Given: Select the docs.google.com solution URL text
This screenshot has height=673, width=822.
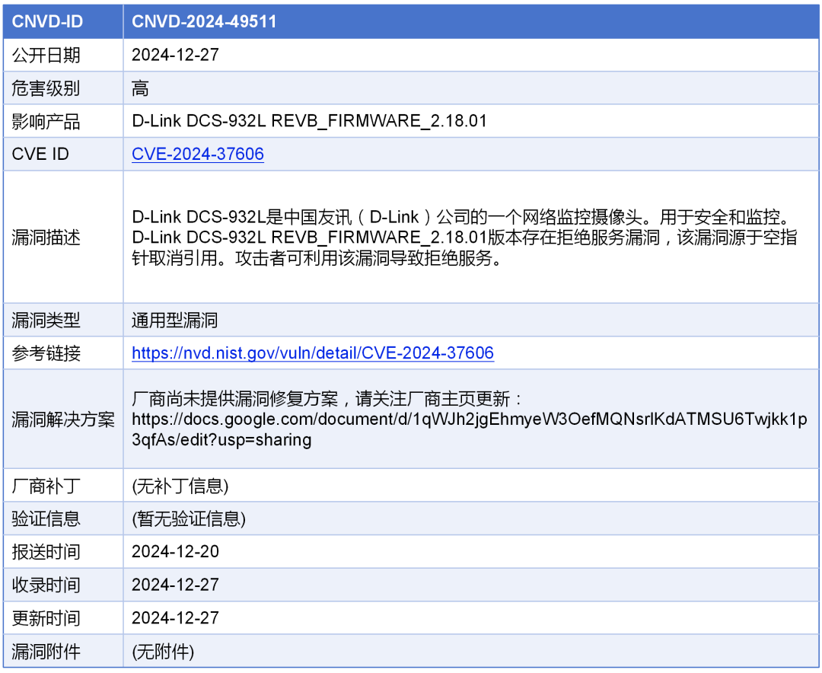Looking at the screenshot, I should (x=469, y=429).
